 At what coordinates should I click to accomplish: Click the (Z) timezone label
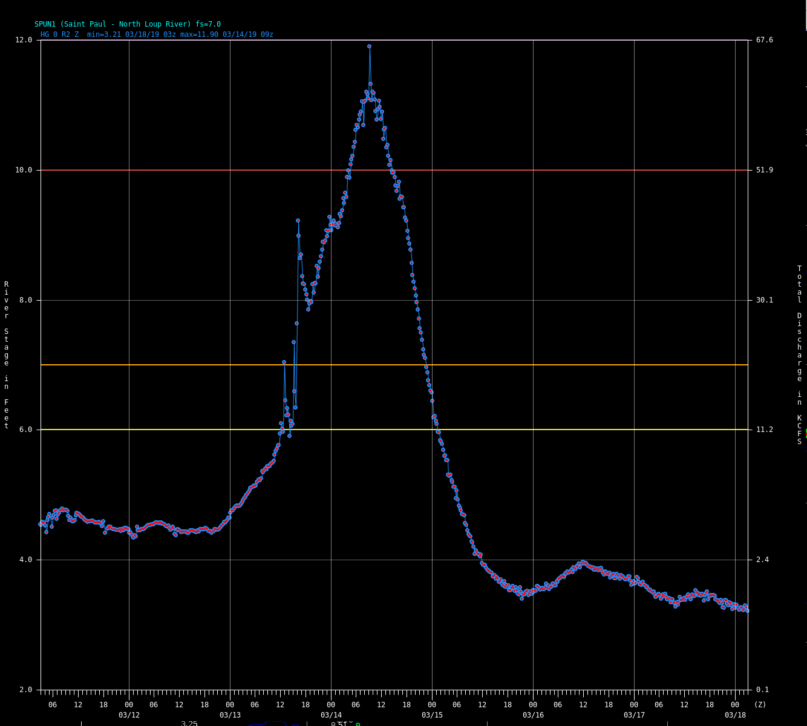tap(760, 705)
